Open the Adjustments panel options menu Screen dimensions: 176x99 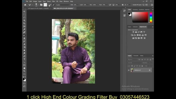(x=153, y=27)
